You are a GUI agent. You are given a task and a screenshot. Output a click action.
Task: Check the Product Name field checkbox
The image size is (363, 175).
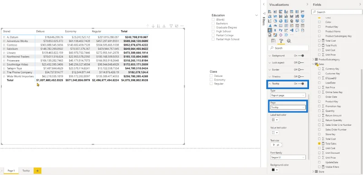pos(319,31)
